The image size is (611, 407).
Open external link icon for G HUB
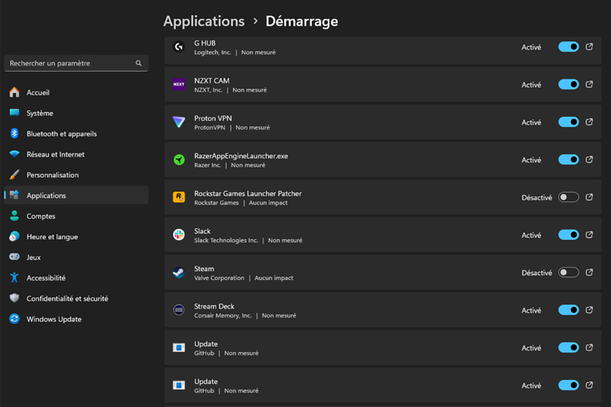(x=590, y=47)
